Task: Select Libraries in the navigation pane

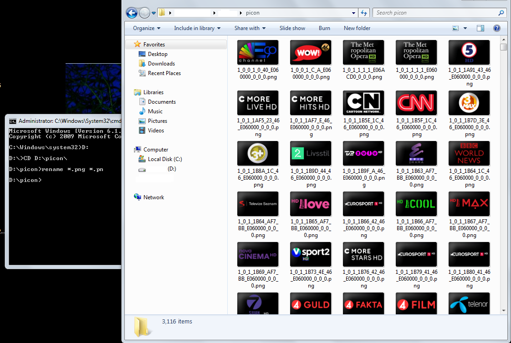Action: [x=153, y=92]
